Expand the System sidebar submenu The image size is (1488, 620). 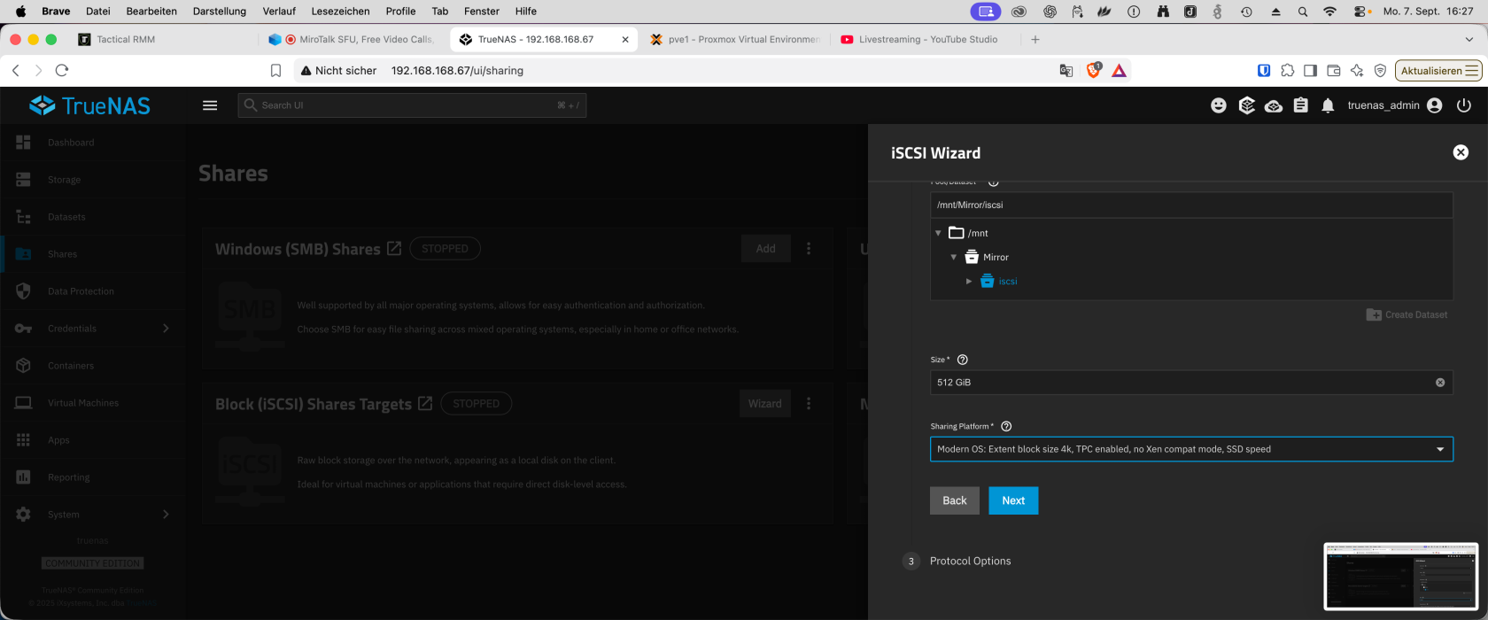point(166,515)
